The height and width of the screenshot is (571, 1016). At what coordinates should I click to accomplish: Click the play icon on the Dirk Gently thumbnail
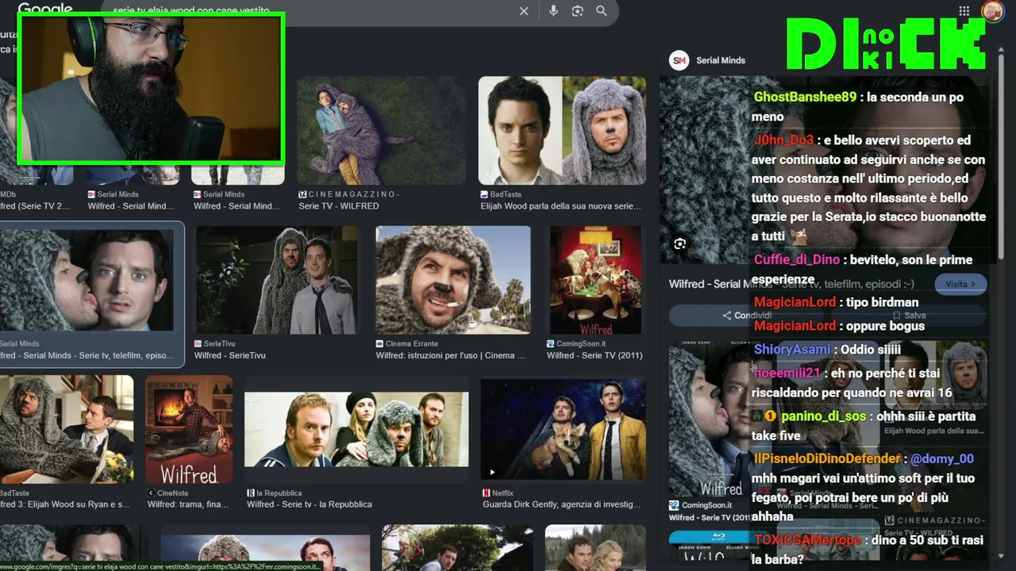coord(492,473)
